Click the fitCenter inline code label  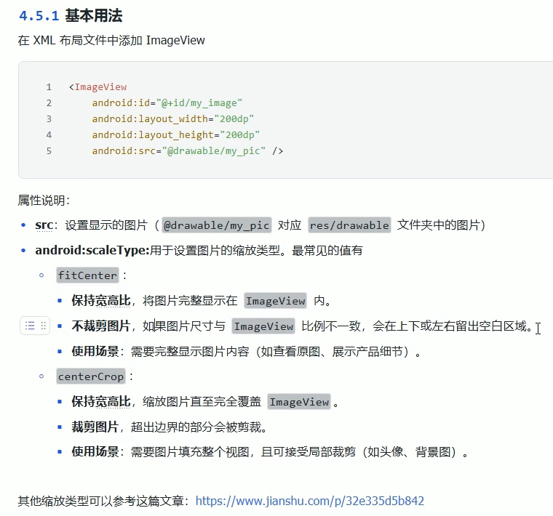(x=87, y=275)
